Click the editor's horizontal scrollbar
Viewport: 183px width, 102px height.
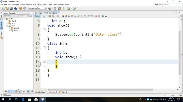[101, 90]
